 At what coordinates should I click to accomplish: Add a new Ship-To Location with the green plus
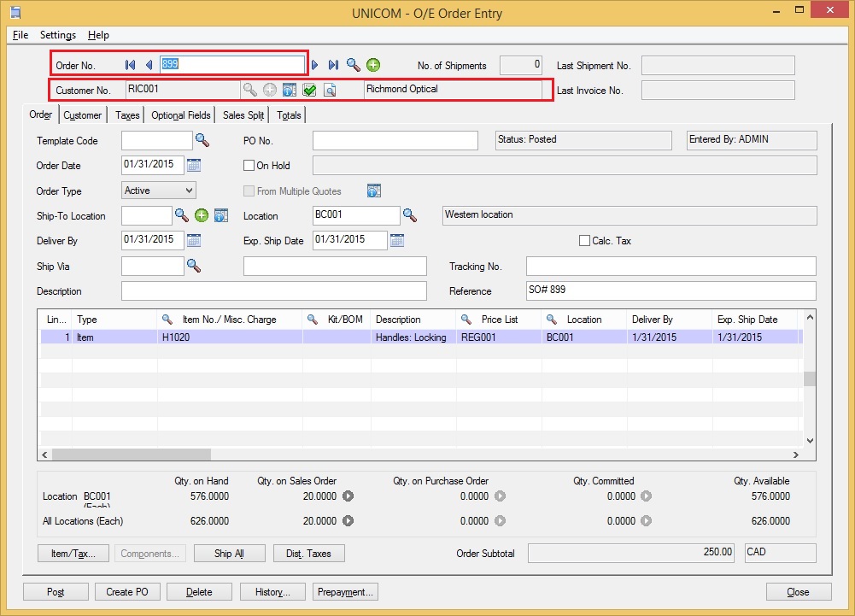coord(202,215)
